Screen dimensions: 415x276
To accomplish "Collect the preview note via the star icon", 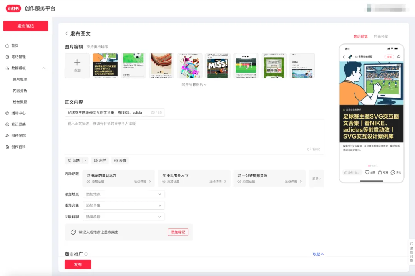I will pos(380,172).
